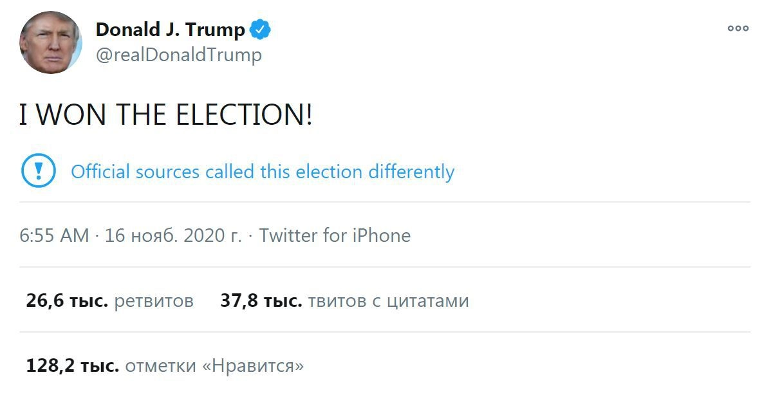Viewport: 764px width, 395px height.
Task: Click the exclamation mark warning icon
Action: (x=39, y=171)
